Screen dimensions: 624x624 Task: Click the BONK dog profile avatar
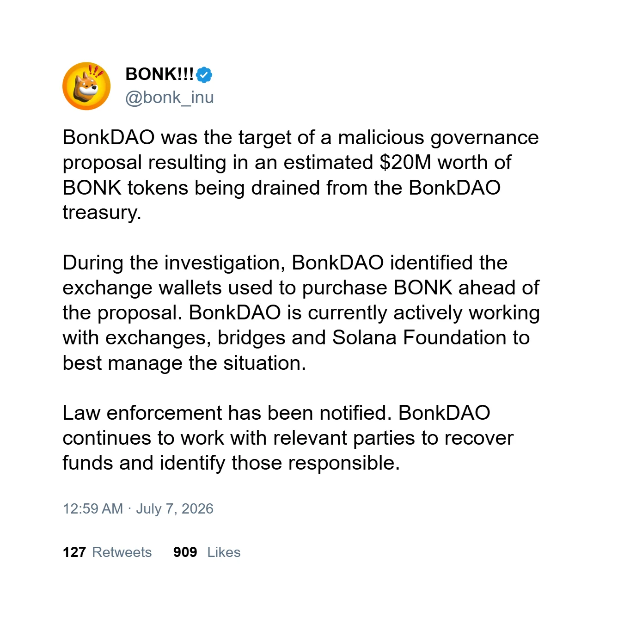pos(86,86)
